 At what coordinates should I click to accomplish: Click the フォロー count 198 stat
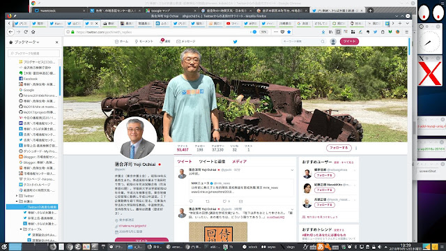tap(200, 148)
